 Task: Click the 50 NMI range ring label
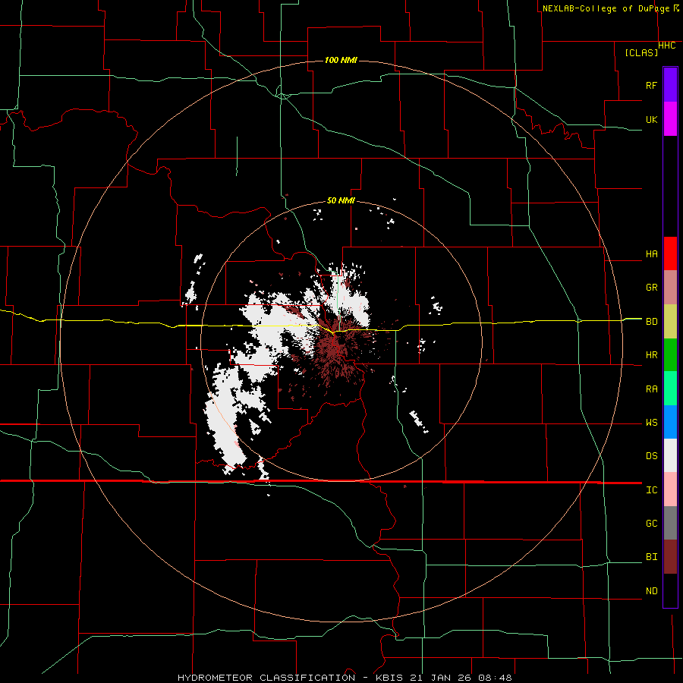[x=341, y=200]
